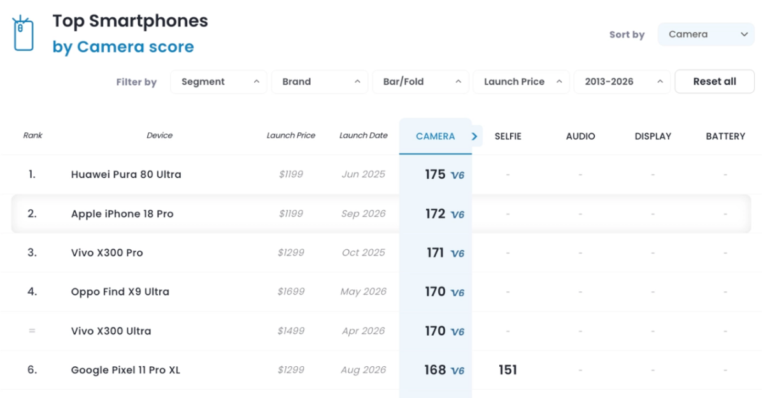763x398 pixels.
Task: Click the $1499 launch price
Action: [291, 331]
